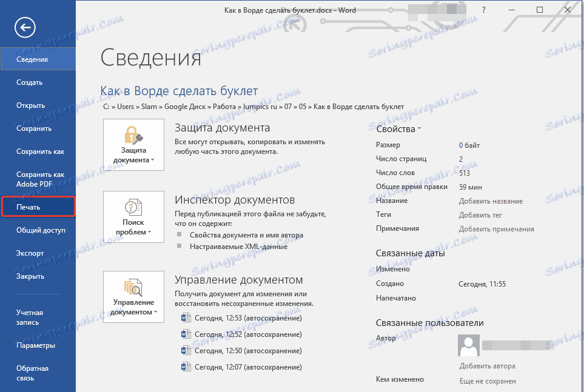The width and height of the screenshot is (584, 392).
Task: Click the Число страниц value 2
Action: click(461, 159)
